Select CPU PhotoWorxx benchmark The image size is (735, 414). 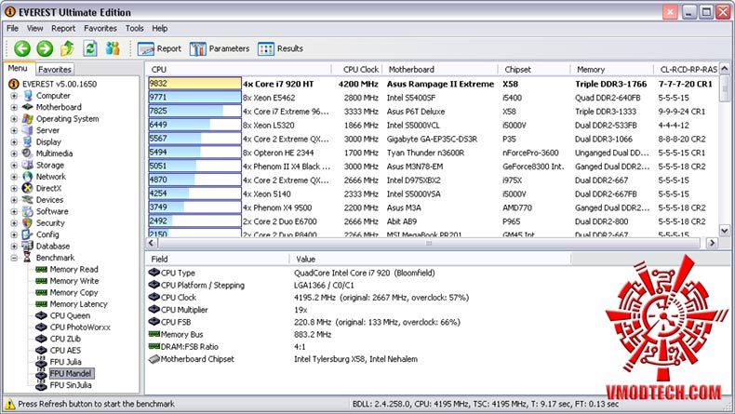click(80, 327)
